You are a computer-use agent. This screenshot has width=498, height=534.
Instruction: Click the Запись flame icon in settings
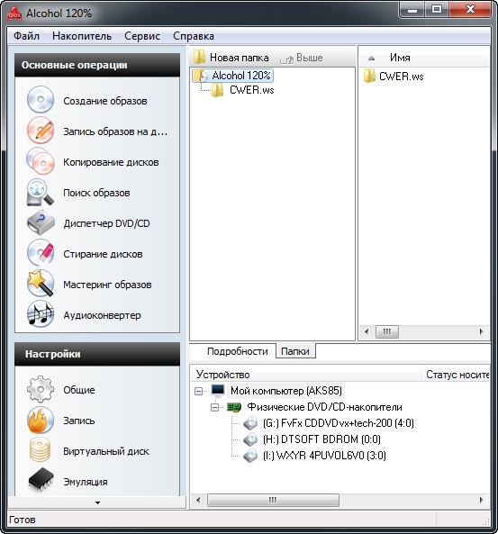point(41,421)
